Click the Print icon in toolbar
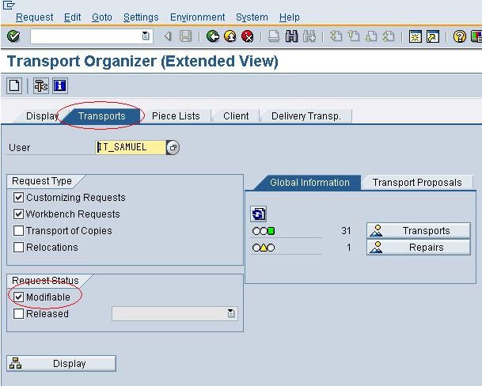The height and width of the screenshot is (386, 482). coord(274,36)
